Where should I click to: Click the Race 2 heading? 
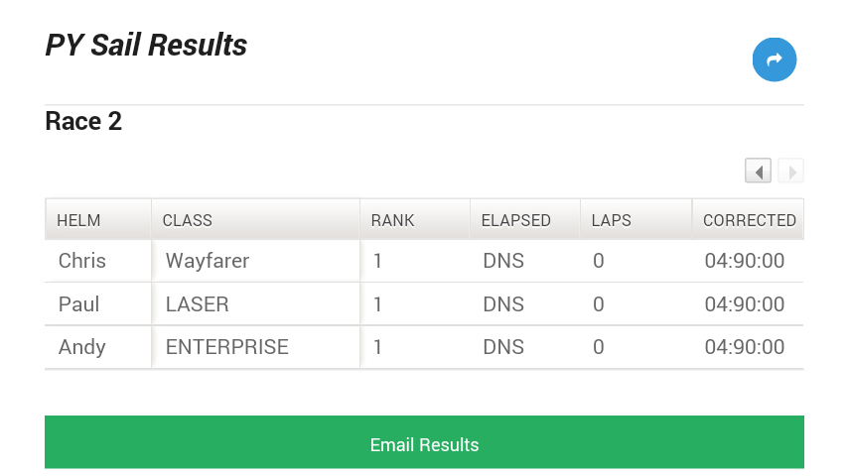click(83, 122)
